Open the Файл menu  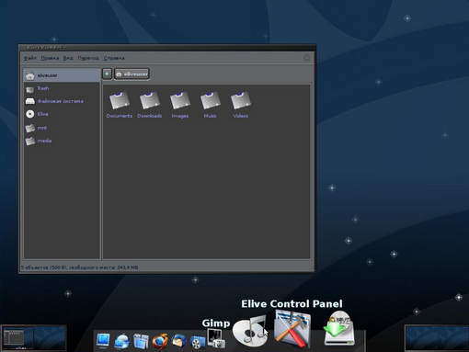pos(30,58)
